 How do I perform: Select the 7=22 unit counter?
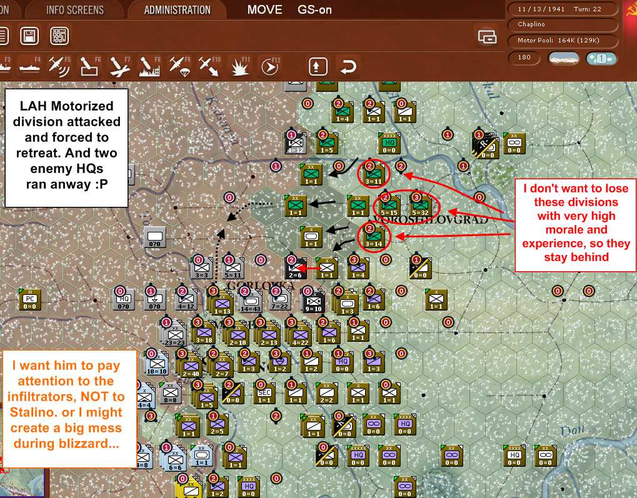click(x=281, y=300)
